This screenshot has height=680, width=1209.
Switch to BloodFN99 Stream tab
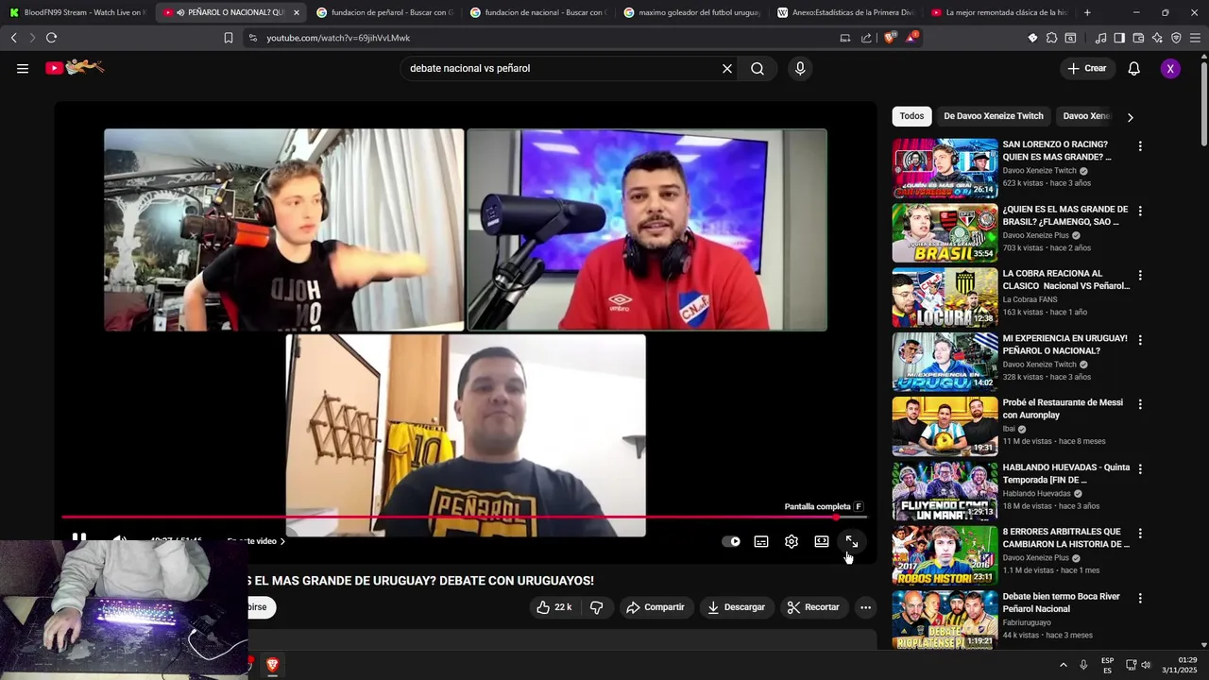[x=77, y=12]
